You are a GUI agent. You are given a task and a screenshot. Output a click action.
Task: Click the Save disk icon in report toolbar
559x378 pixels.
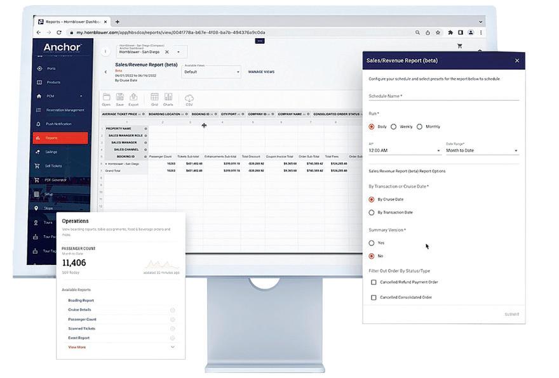point(120,97)
